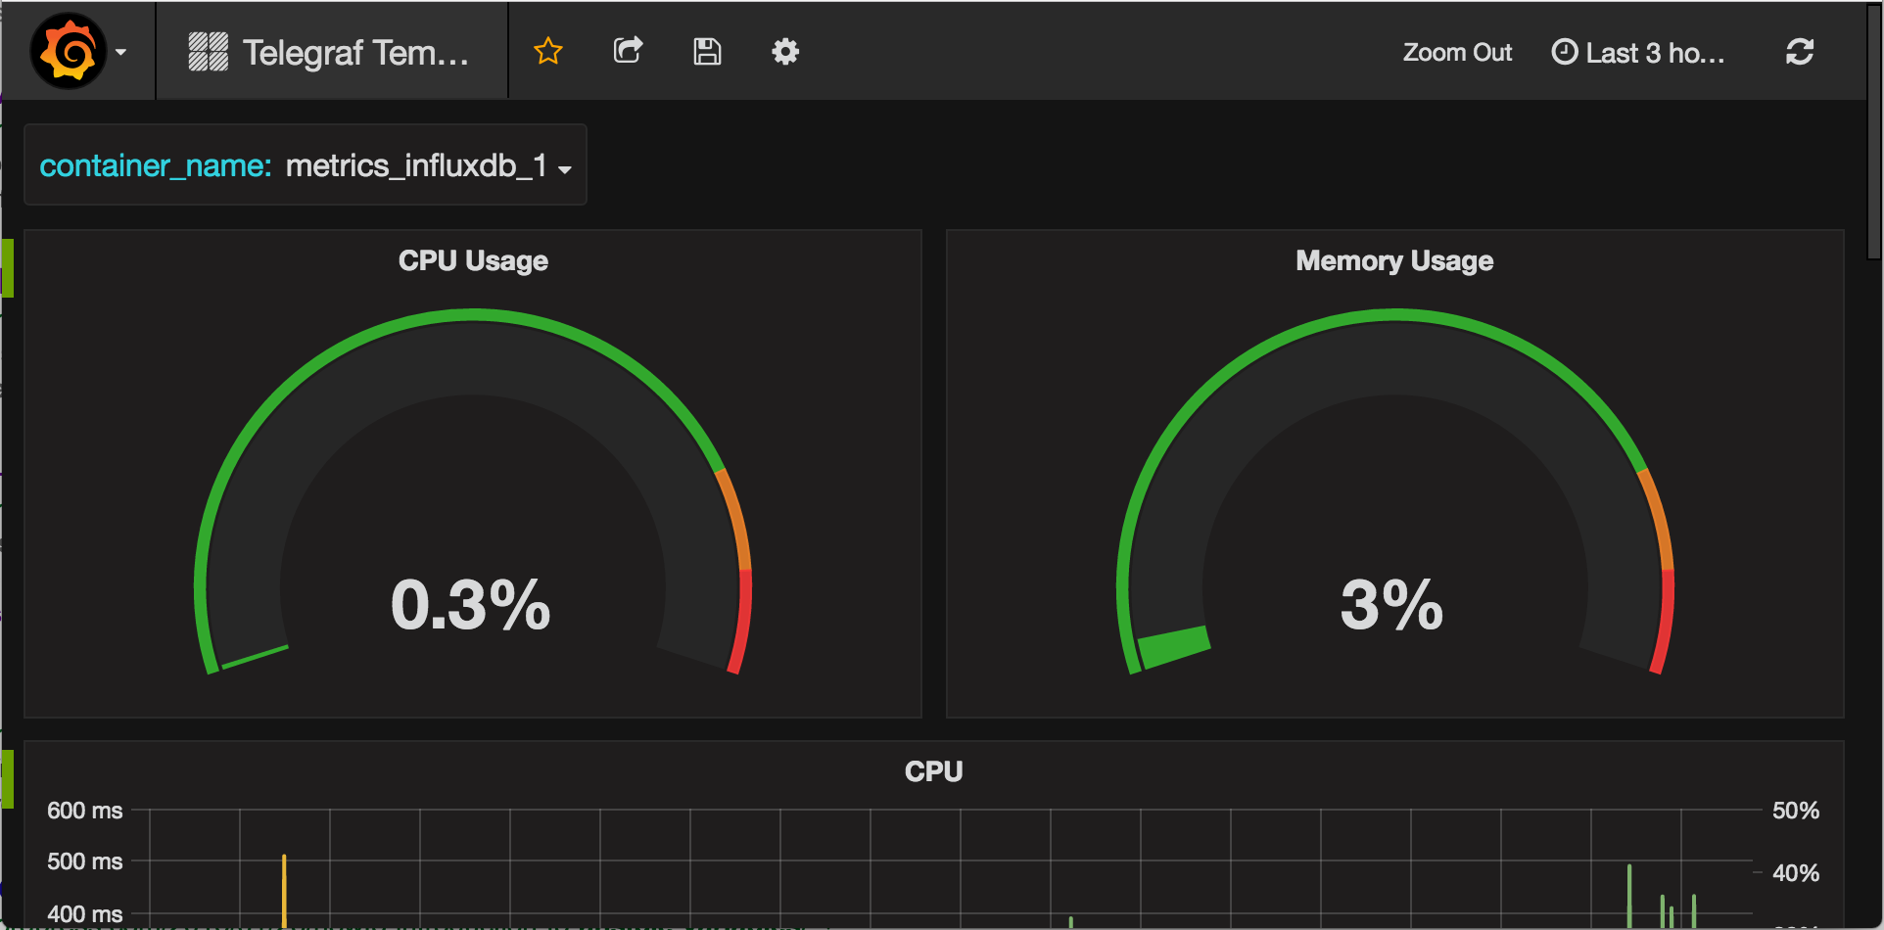
Task: Click the 40% right axis label
Action: [1796, 873]
